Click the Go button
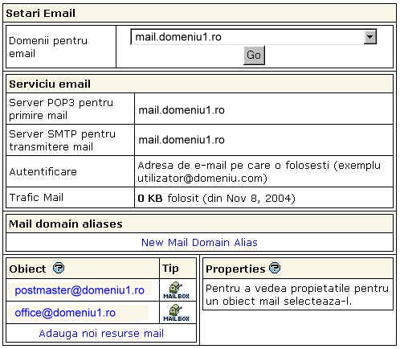The height and width of the screenshot is (349, 400). 254,55
